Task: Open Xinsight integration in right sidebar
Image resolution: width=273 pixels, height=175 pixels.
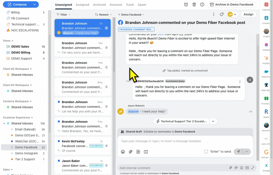Action: pyautogui.click(x=266, y=165)
